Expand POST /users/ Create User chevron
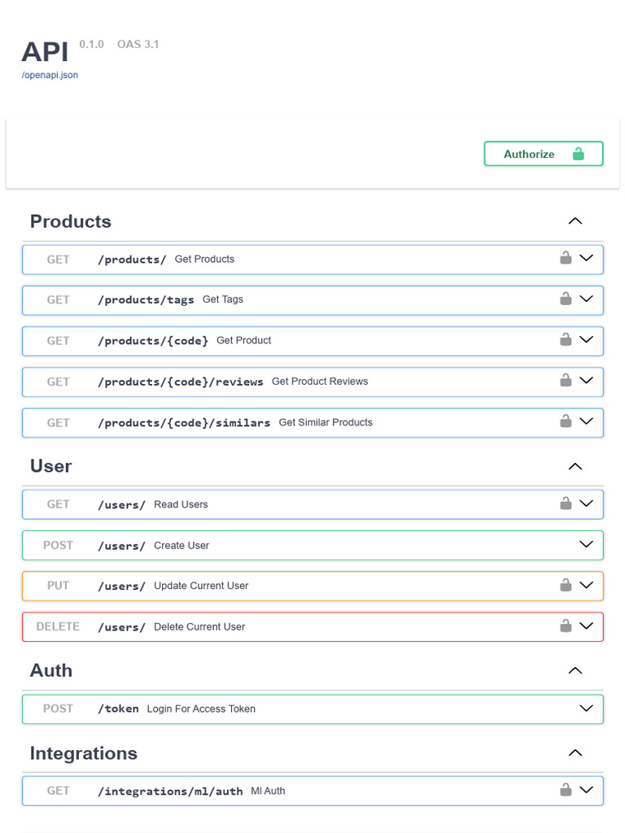The image size is (625, 833). pyautogui.click(x=586, y=545)
